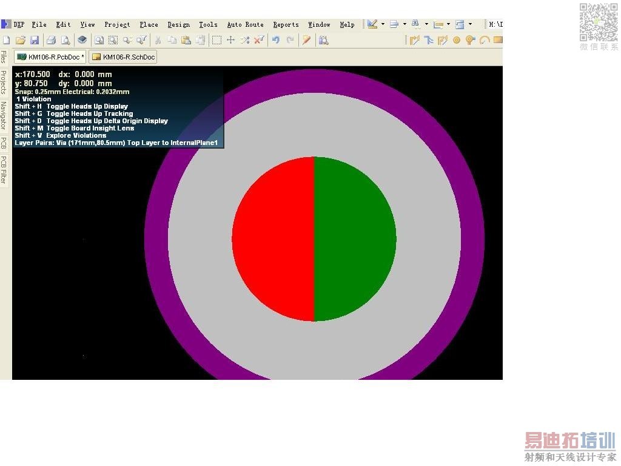Expand the Alignment Tools dropdown arrow
The image size is (621, 466).
tap(404, 24)
